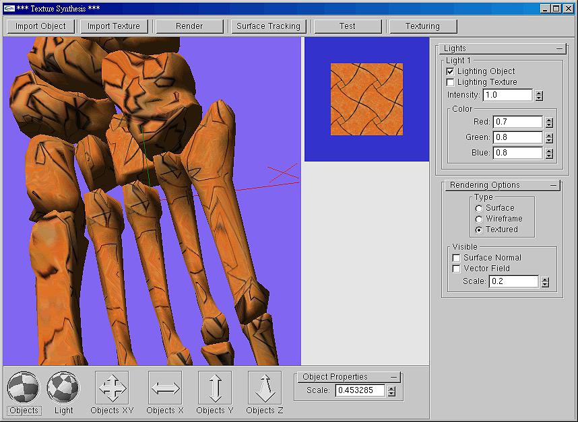Viewport: 578px width, 422px height.
Task: Click the Surface Tracking button
Action: (x=269, y=26)
